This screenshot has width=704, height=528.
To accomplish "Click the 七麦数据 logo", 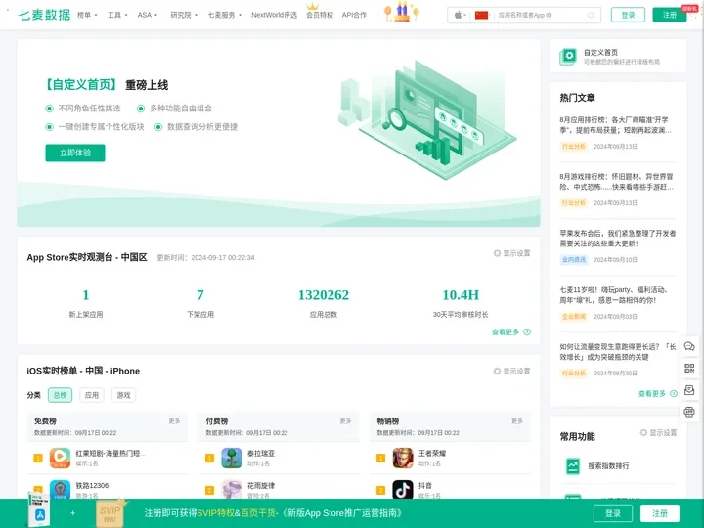I will [x=44, y=15].
